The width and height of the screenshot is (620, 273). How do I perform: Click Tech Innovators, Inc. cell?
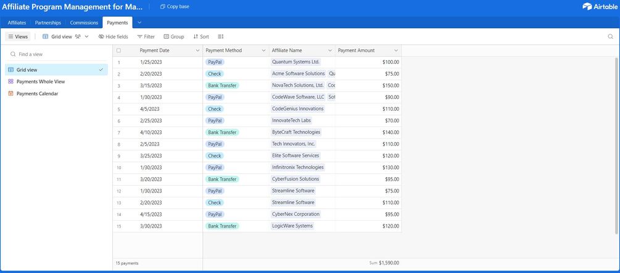pyautogui.click(x=294, y=144)
